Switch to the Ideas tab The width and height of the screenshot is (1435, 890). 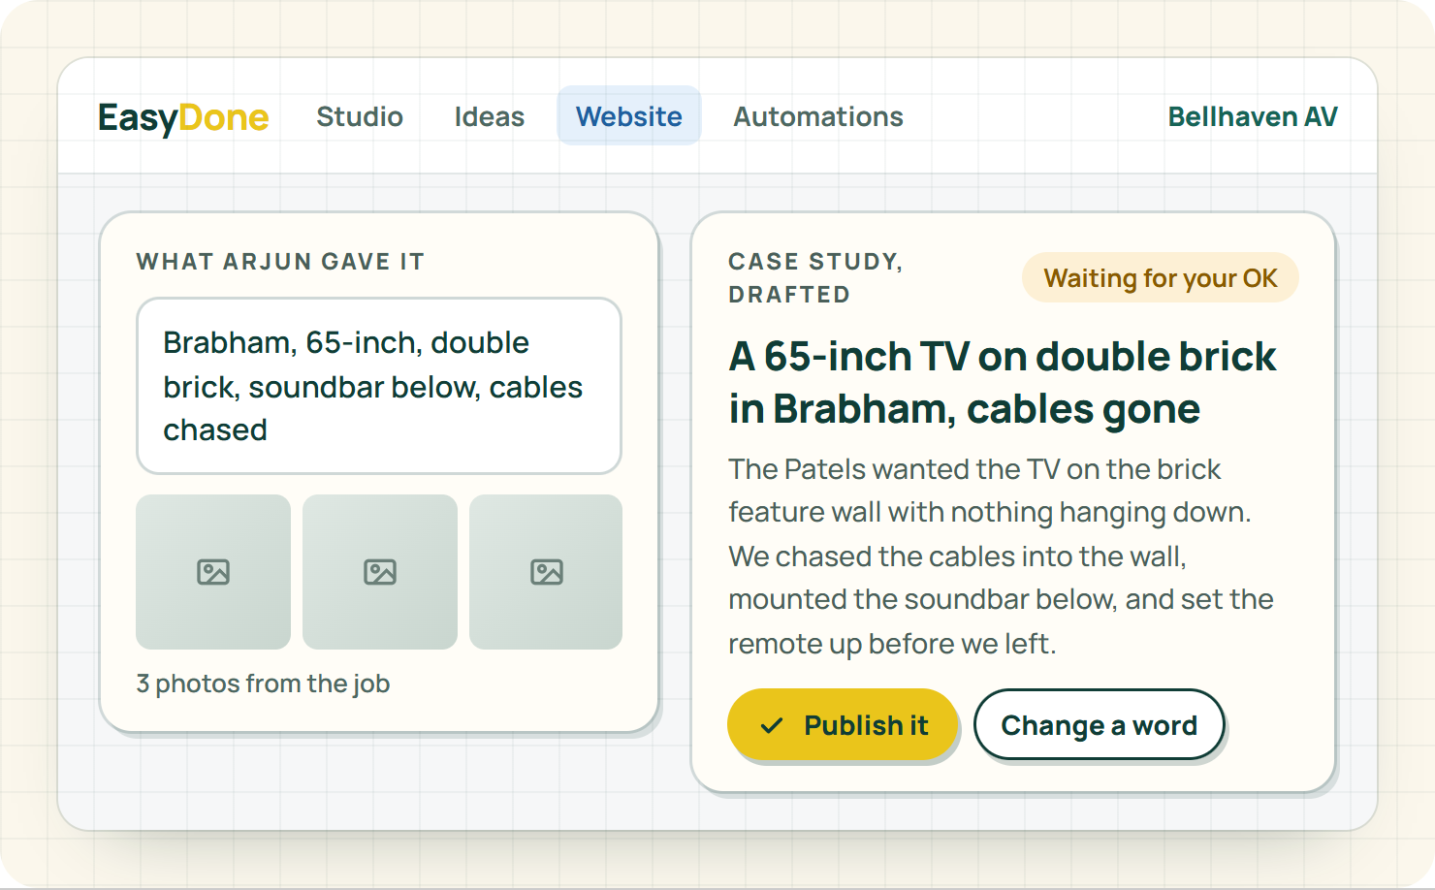pos(490,116)
